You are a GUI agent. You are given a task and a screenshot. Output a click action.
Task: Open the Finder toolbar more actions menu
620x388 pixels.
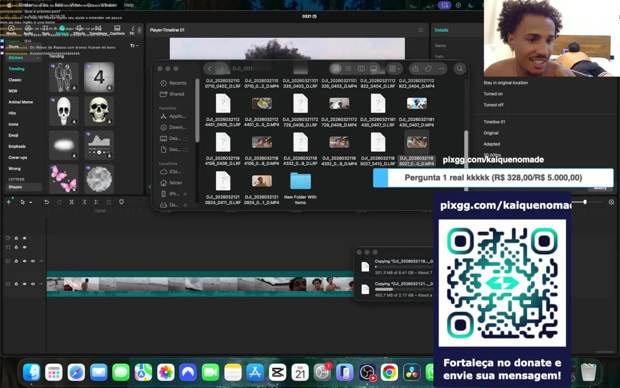pos(441,68)
